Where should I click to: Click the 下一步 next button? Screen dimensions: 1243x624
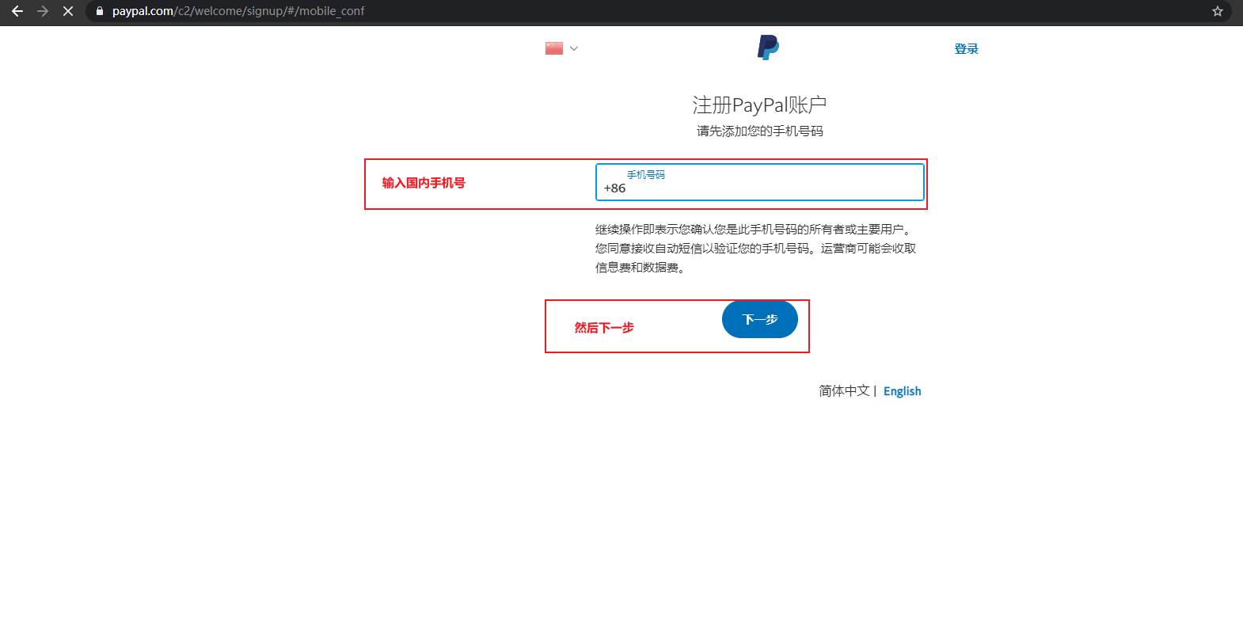[x=760, y=319]
